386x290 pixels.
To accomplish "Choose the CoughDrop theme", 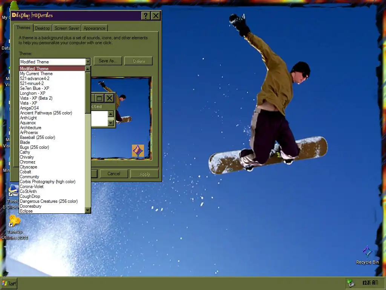I will click(x=52, y=196).
